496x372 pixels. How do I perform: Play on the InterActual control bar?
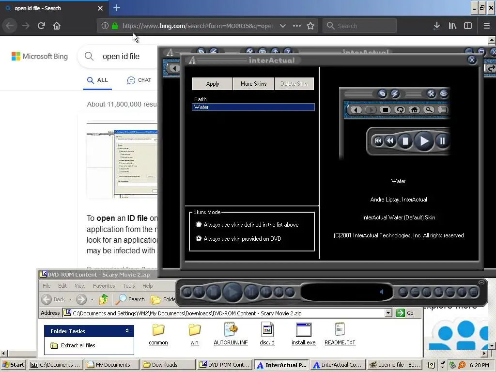point(232,292)
